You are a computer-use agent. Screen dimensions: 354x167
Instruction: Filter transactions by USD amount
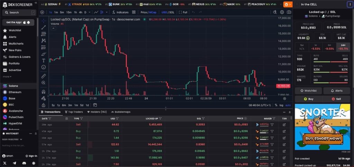tap(117, 118)
